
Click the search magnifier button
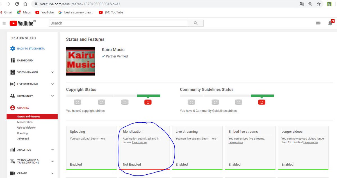tap(196, 23)
